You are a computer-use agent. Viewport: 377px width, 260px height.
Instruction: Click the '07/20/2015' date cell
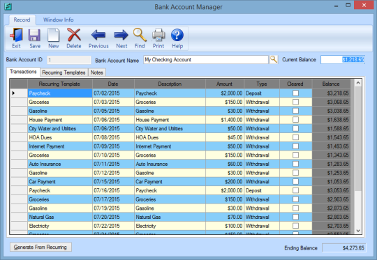(113, 217)
